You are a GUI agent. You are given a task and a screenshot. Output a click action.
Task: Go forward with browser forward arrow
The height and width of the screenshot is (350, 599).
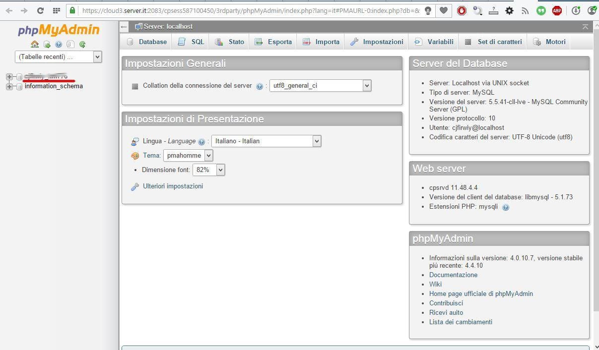pyautogui.click(x=24, y=10)
